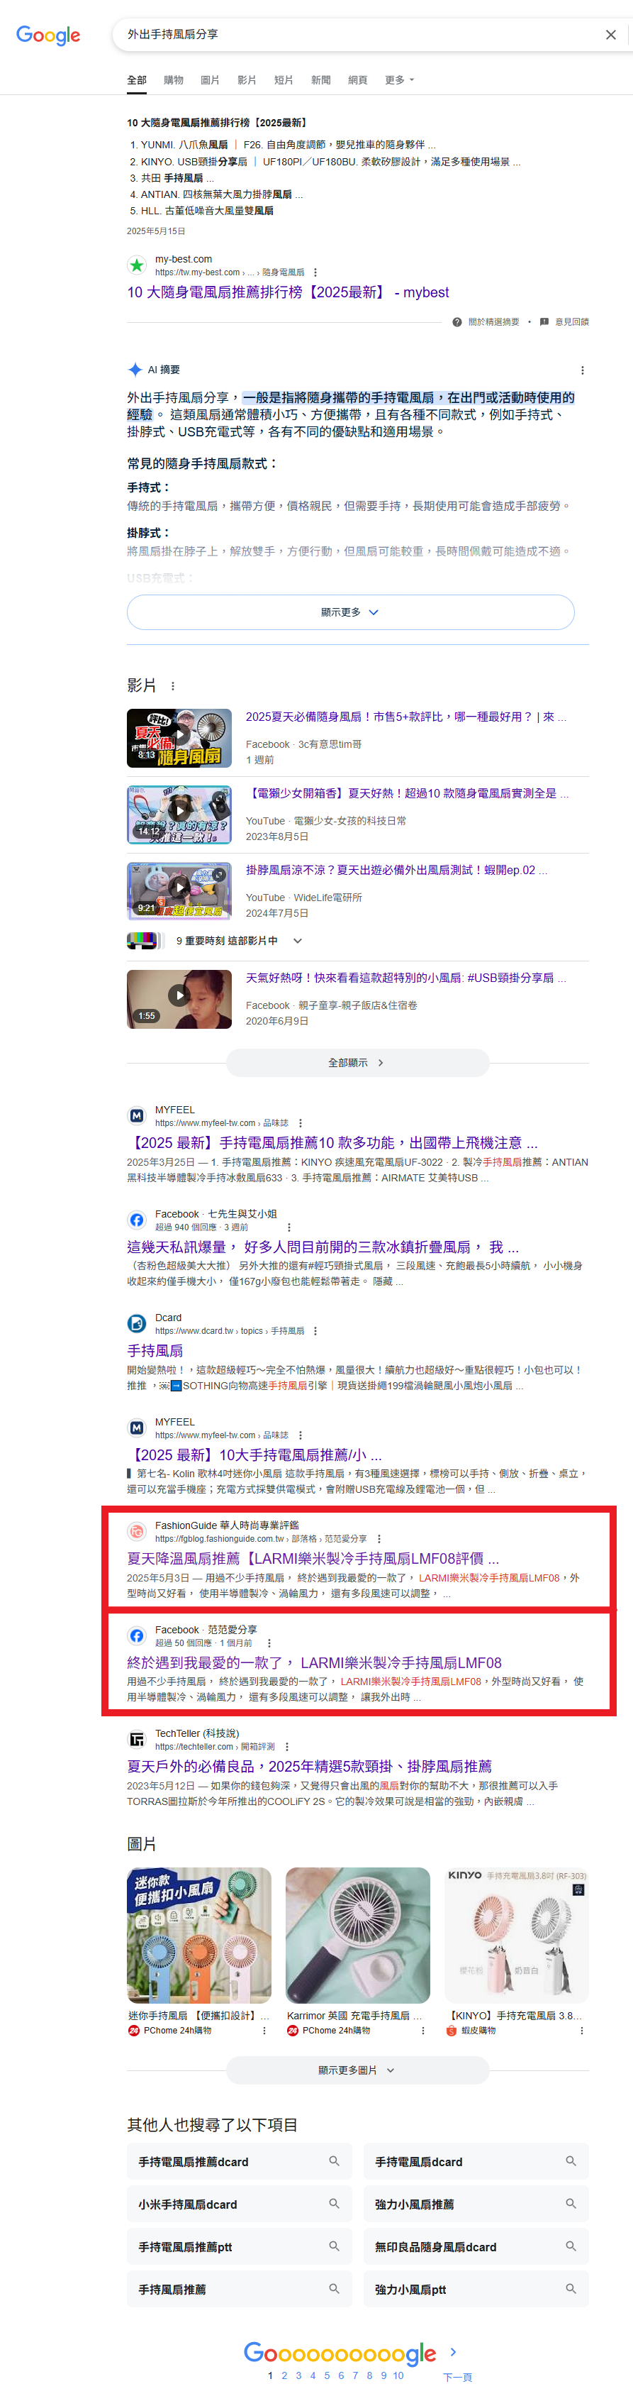Switch to the 新聞 tab
The image size is (633, 2401).
click(321, 80)
